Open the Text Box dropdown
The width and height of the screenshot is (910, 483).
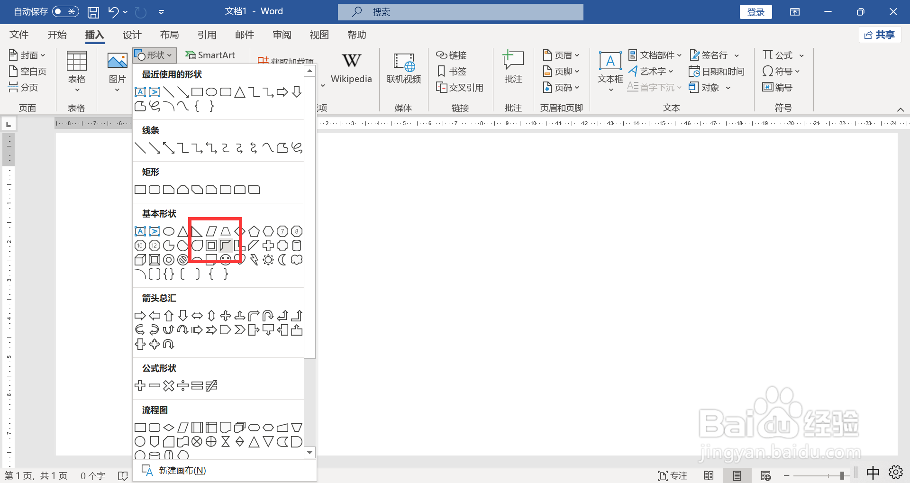[610, 71]
